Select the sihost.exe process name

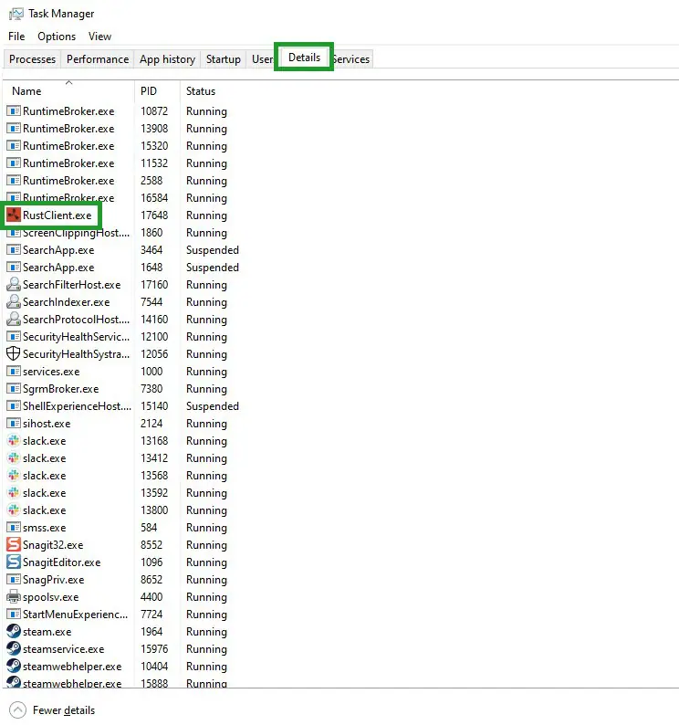(47, 424)
